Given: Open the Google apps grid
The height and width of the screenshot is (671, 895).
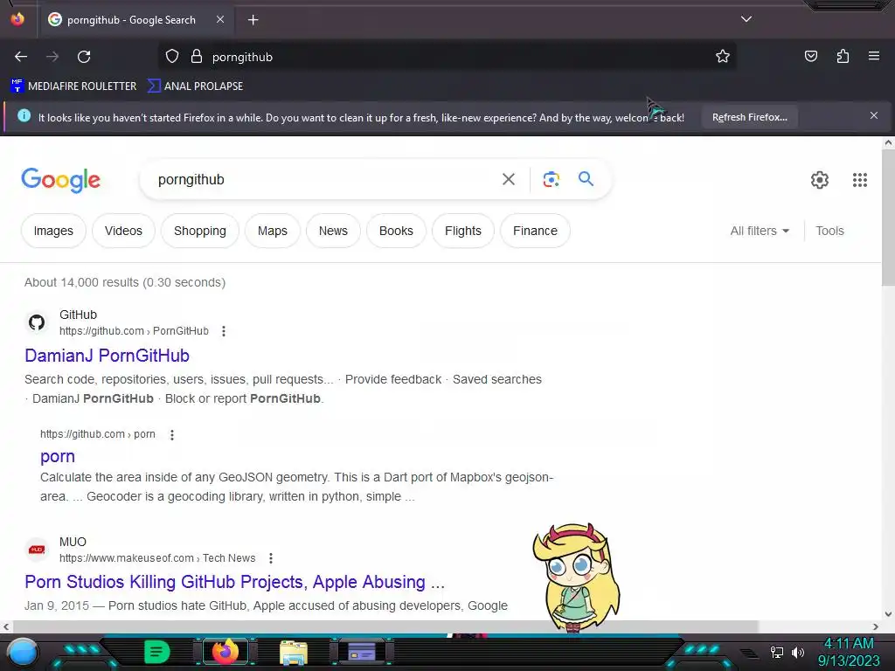Looking at the screenshot, I should tap(860, 180).
